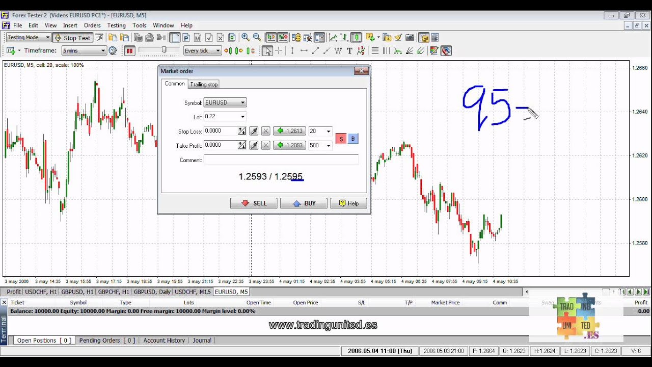The height and width of the screenshot is (367, 652).
Task: Select the text label drawing tool
Action: (x=350, y=50)
